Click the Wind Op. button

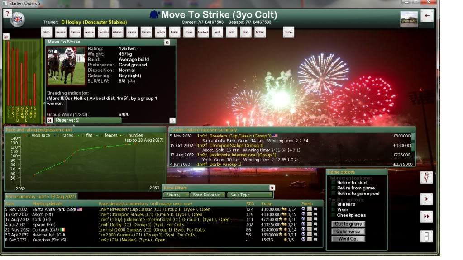(x=348, y=239)
